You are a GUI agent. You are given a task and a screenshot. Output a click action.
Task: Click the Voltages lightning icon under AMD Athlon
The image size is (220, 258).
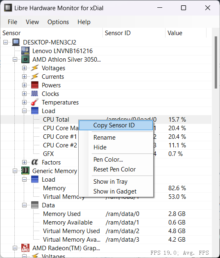click(35, 68)
